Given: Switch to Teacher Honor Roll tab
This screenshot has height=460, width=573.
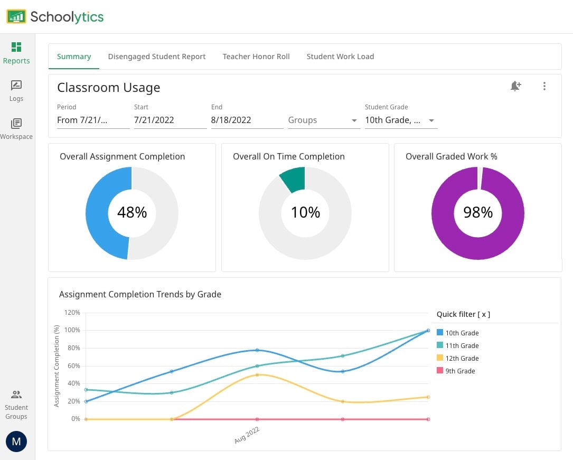Looking at the screenshot, I should [x=256, y=57].
